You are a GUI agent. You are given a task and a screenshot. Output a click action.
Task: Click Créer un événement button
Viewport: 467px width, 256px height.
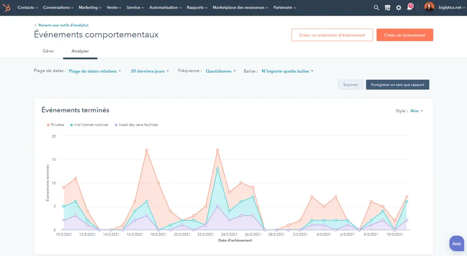405,35
